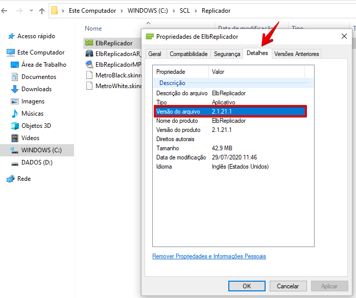Select WINDOWS (C:) breadcrumb in address bar
The image size is (356, 298).
point(148,11)
